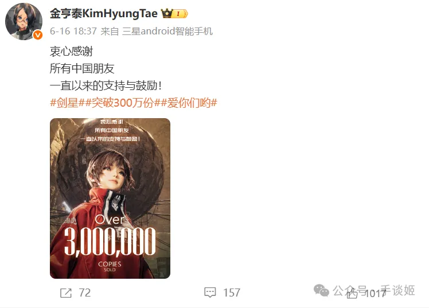429x308 pixels.
Task: Click the comment count 157
Action: pyautogui.click(x=232, y=293)
